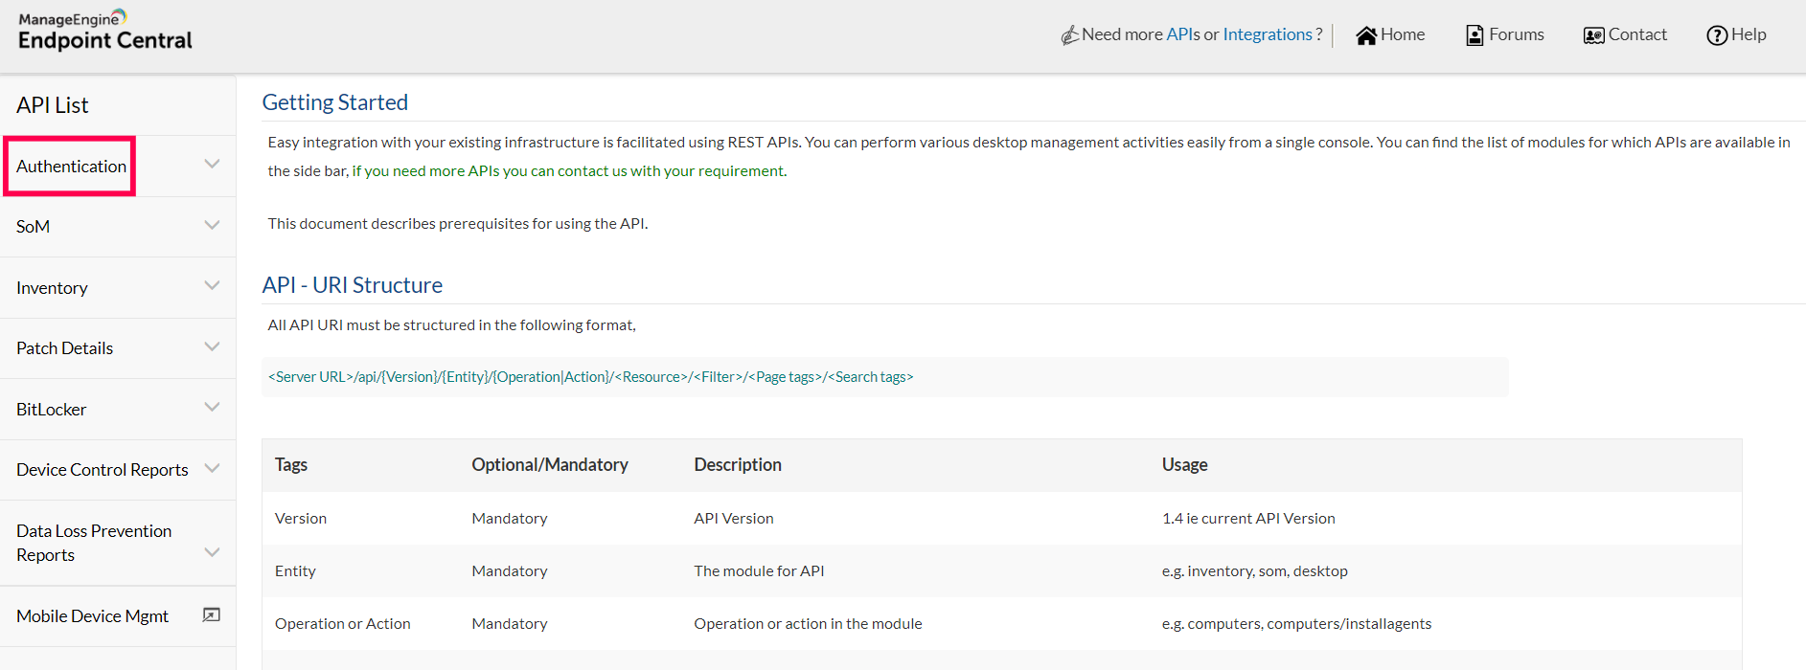The image size is (1806, 670).
Task: Click the Home house icon
Action: click(1366, 35)
